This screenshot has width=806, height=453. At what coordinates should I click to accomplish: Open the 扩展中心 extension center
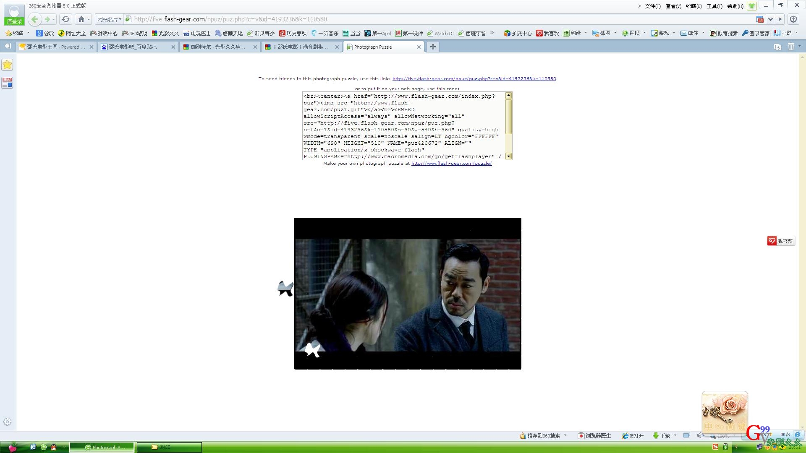[x=518, y=33]
